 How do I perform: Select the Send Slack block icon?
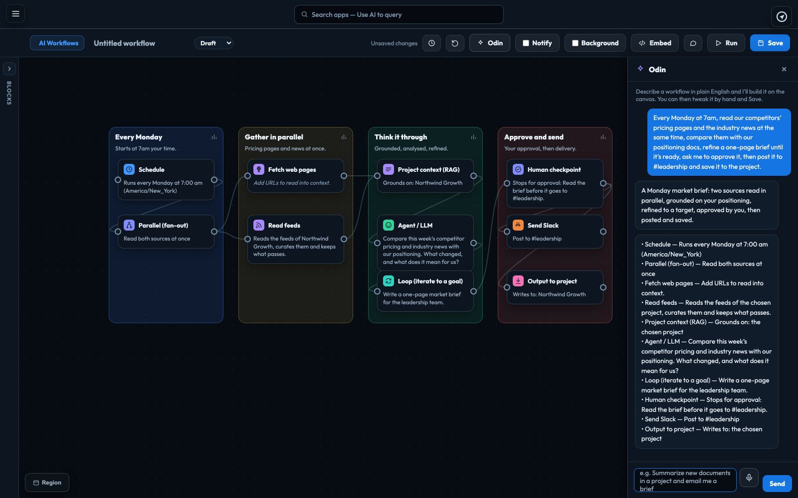click(518, 225)
